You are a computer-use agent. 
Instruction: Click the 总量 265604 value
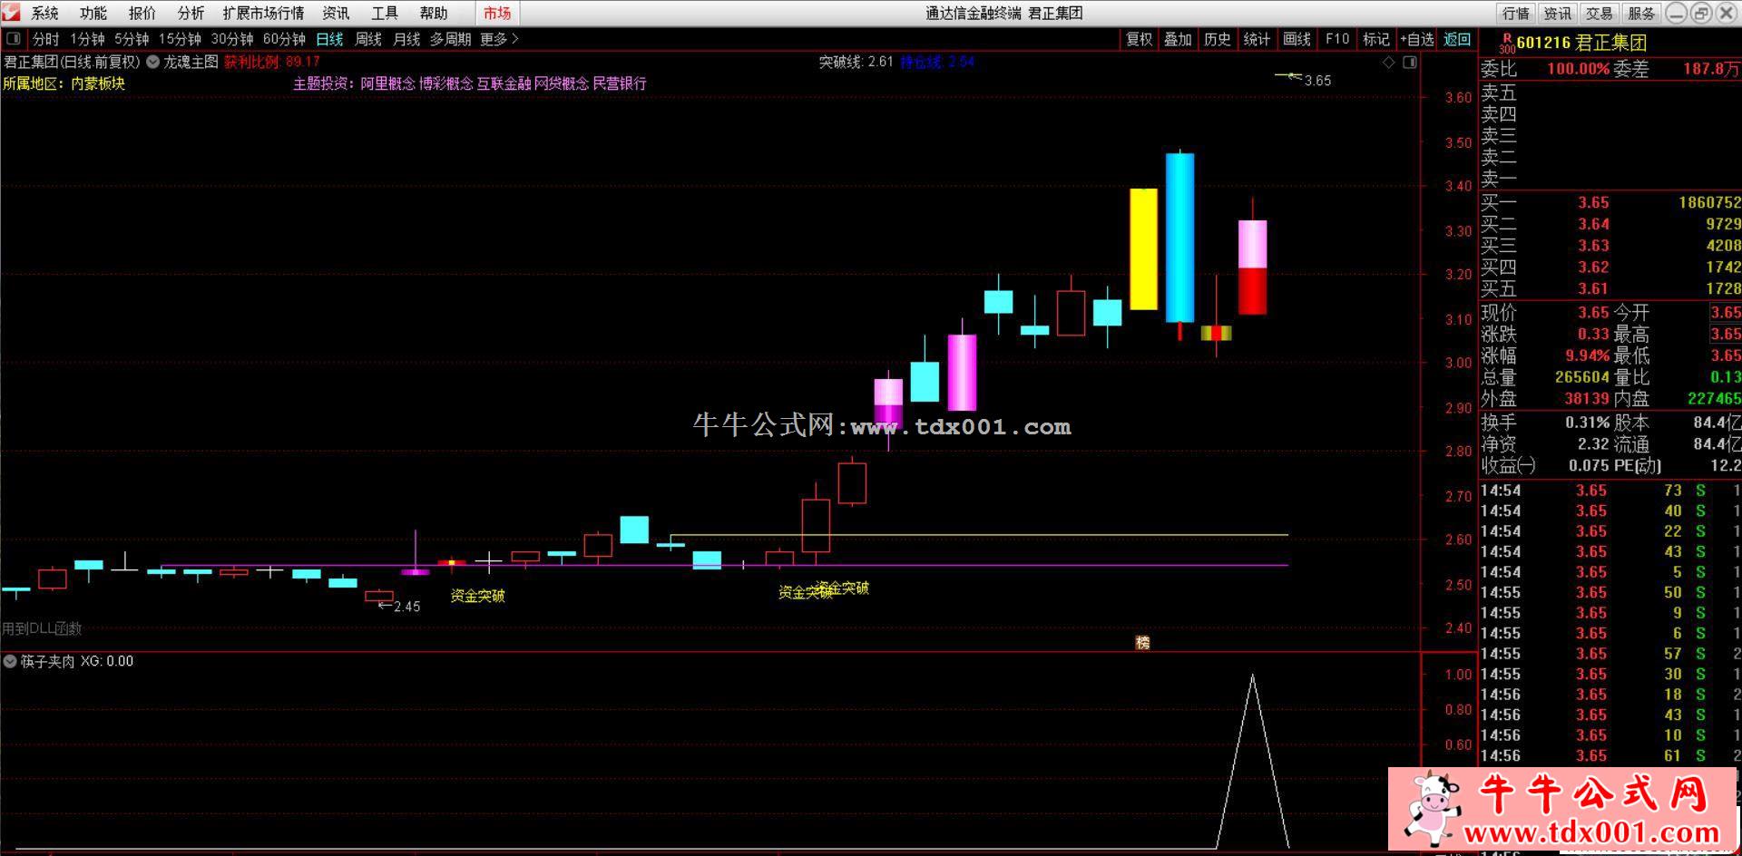coord(1581,377)
